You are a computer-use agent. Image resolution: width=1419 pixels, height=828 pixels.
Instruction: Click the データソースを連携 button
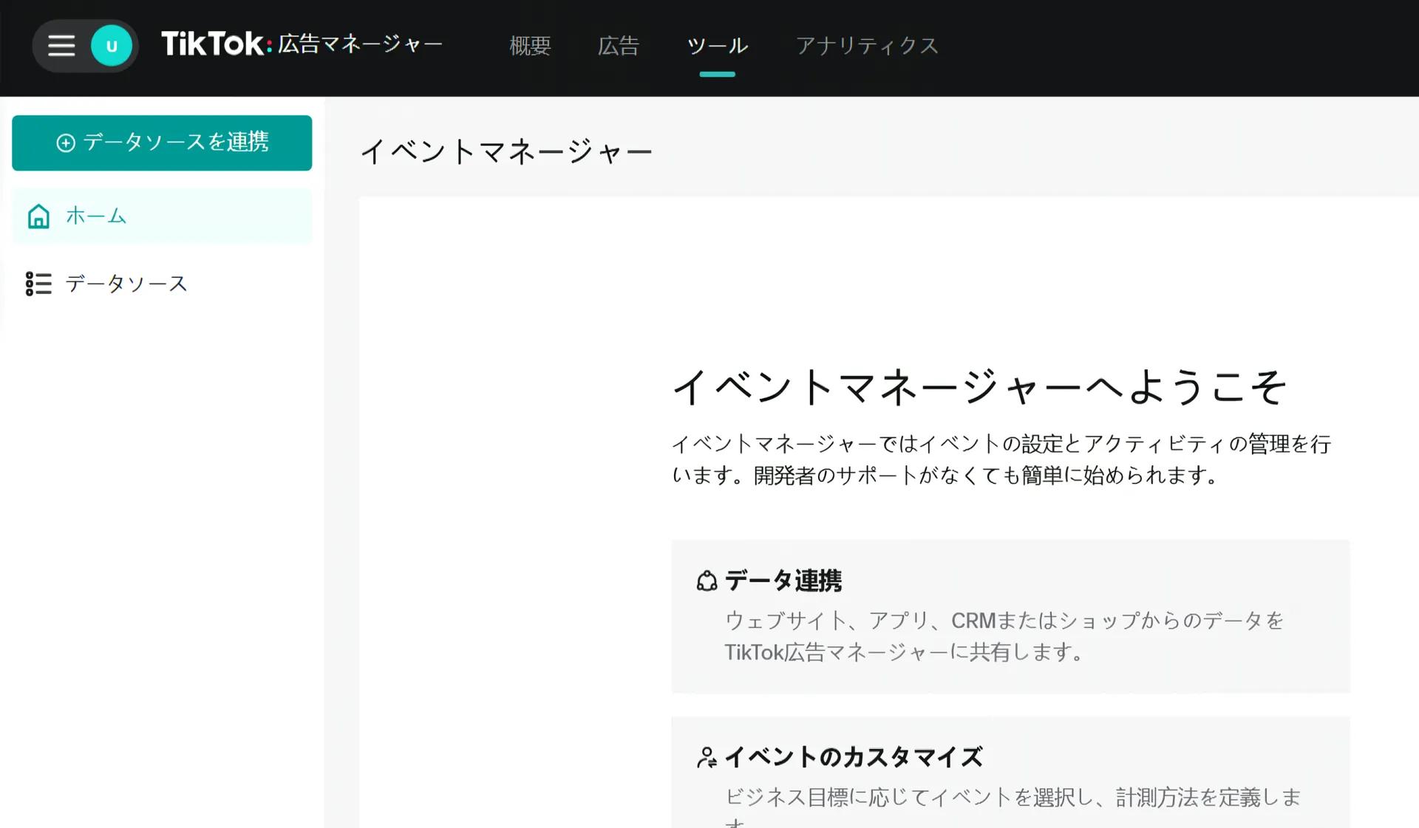click(162, 143)
